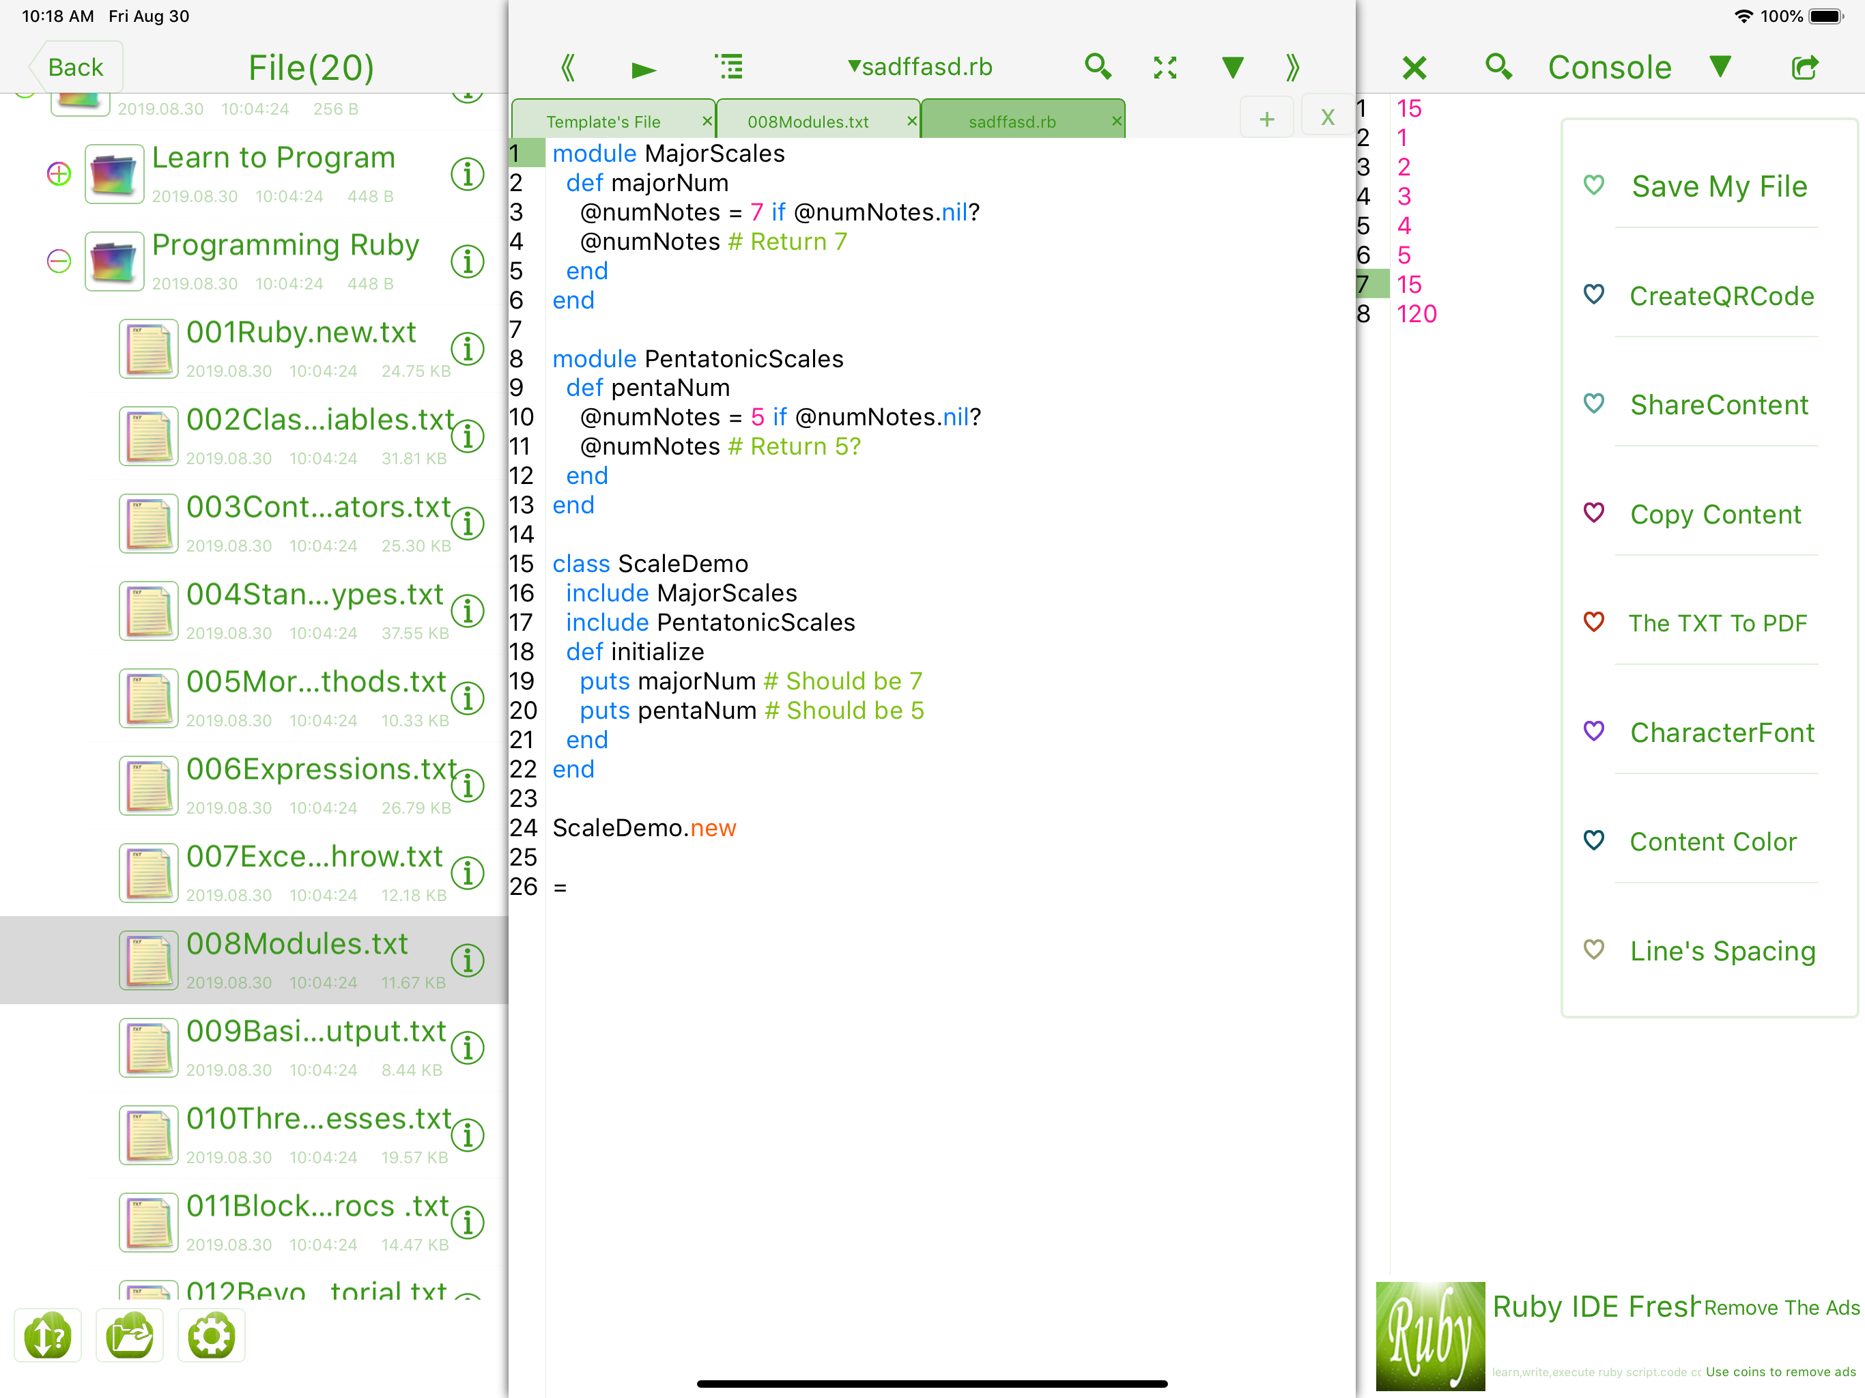This screenshot has width=1865, height=1398.
Task: Close the sadffasd.rb tab
Action: coord(1116,122)
